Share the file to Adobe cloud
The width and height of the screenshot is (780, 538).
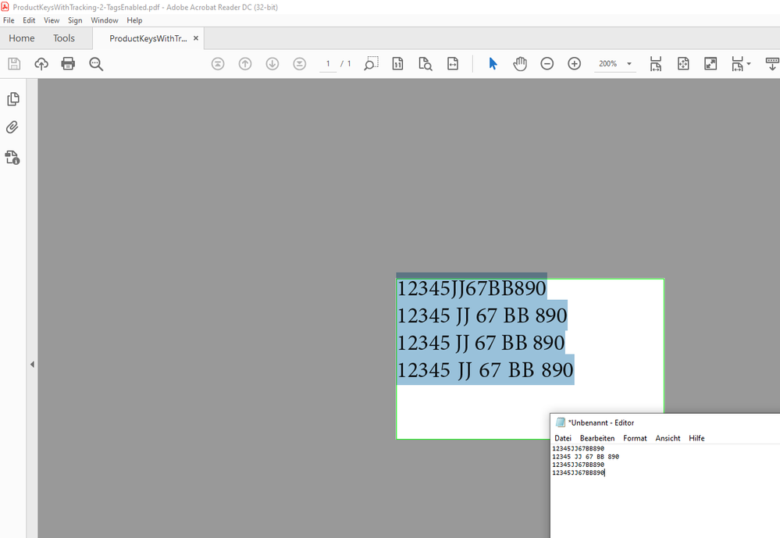(41, 63)
